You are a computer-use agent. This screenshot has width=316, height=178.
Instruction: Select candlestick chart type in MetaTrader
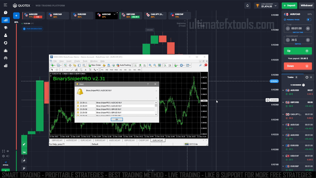click(x=140, y=65)
